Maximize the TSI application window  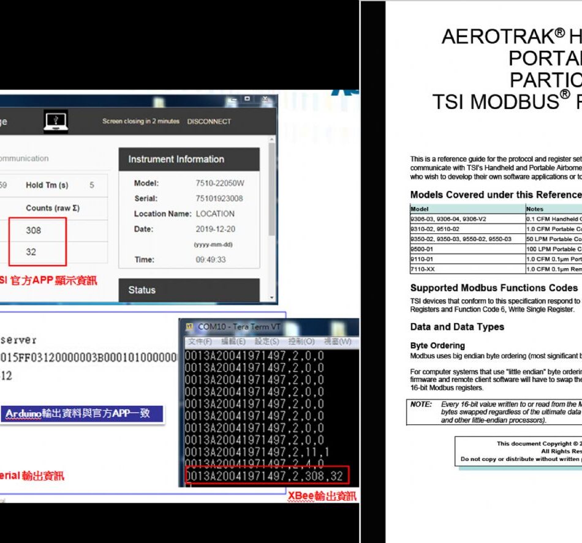[248, 99]
